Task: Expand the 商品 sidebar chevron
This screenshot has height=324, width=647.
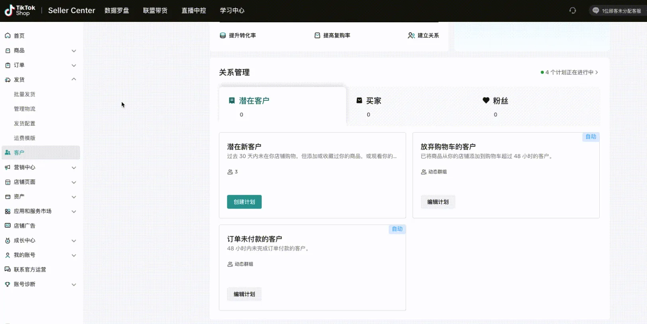Action: click(x=74, y=51)
